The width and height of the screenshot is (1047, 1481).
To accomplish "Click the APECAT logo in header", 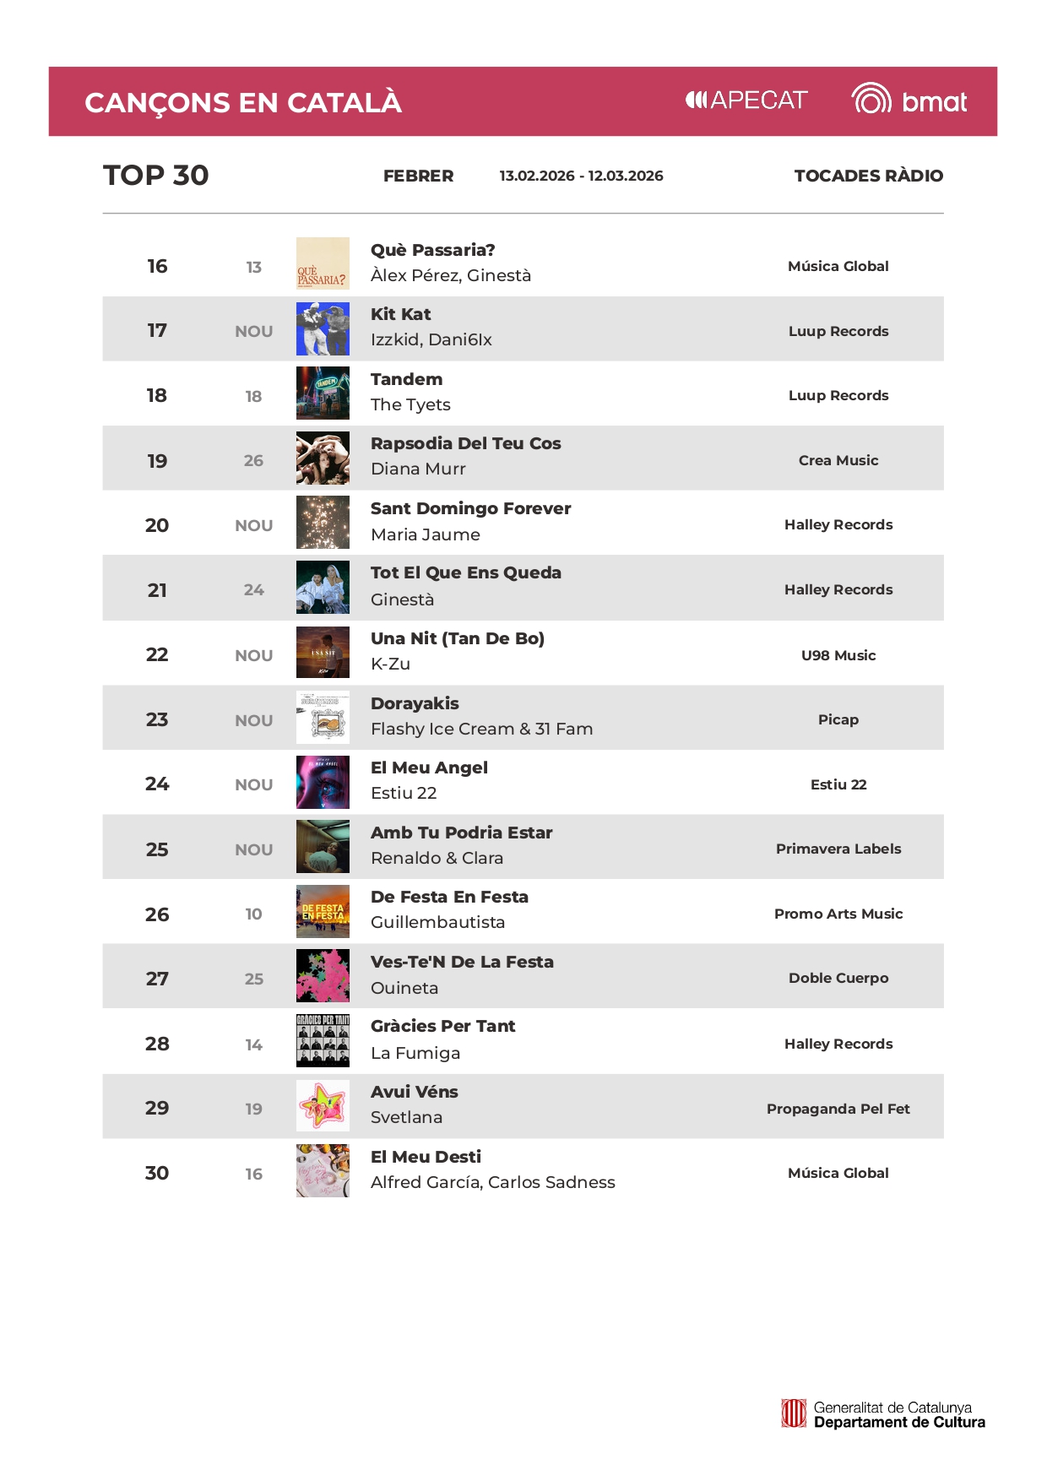I will click(x=746, y=100).
